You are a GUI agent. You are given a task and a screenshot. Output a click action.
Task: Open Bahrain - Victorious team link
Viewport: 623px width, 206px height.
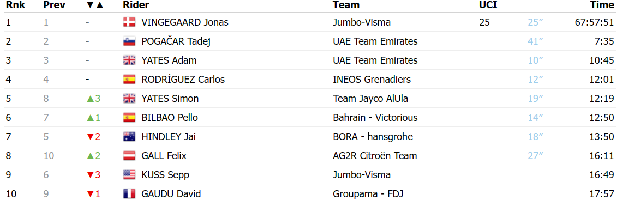pos(375,118)
